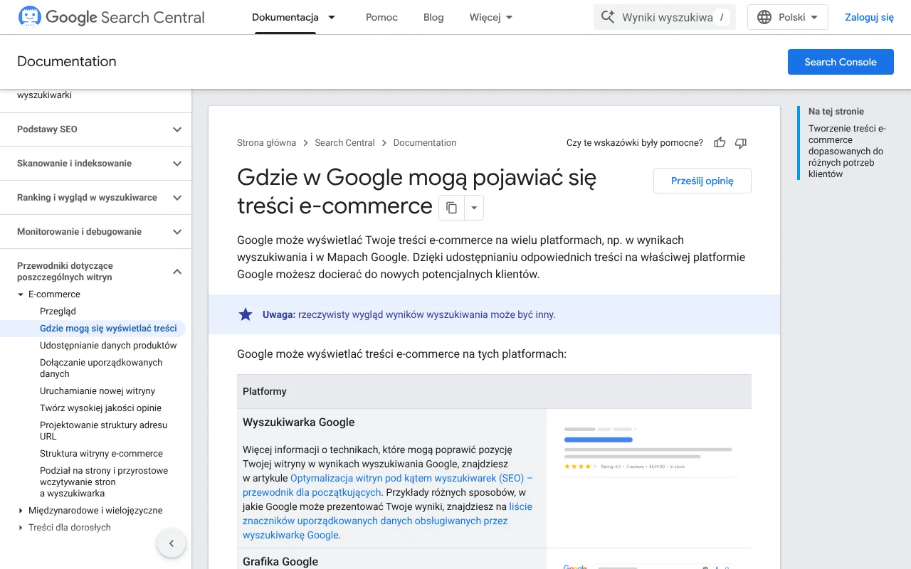Image resolution: width=911 pixels, height=569 pixels.
Task: Open Twórz wysokiej jakości opinie page
Action: tap(100, 408)
